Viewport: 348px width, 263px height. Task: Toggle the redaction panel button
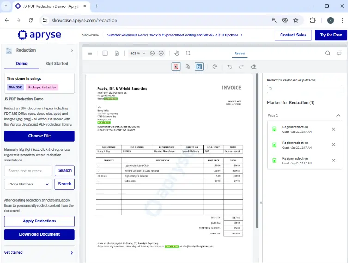click(x=199, y=66)
